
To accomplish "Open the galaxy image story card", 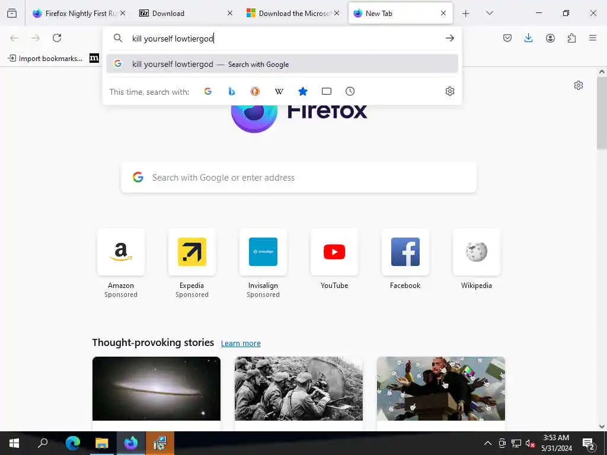I will point(156,389).
